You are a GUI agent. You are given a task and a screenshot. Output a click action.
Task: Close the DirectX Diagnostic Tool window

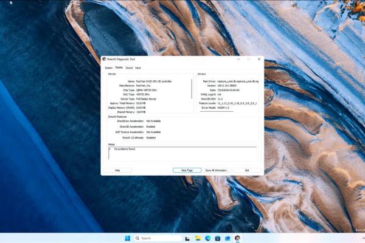(259, 59)
